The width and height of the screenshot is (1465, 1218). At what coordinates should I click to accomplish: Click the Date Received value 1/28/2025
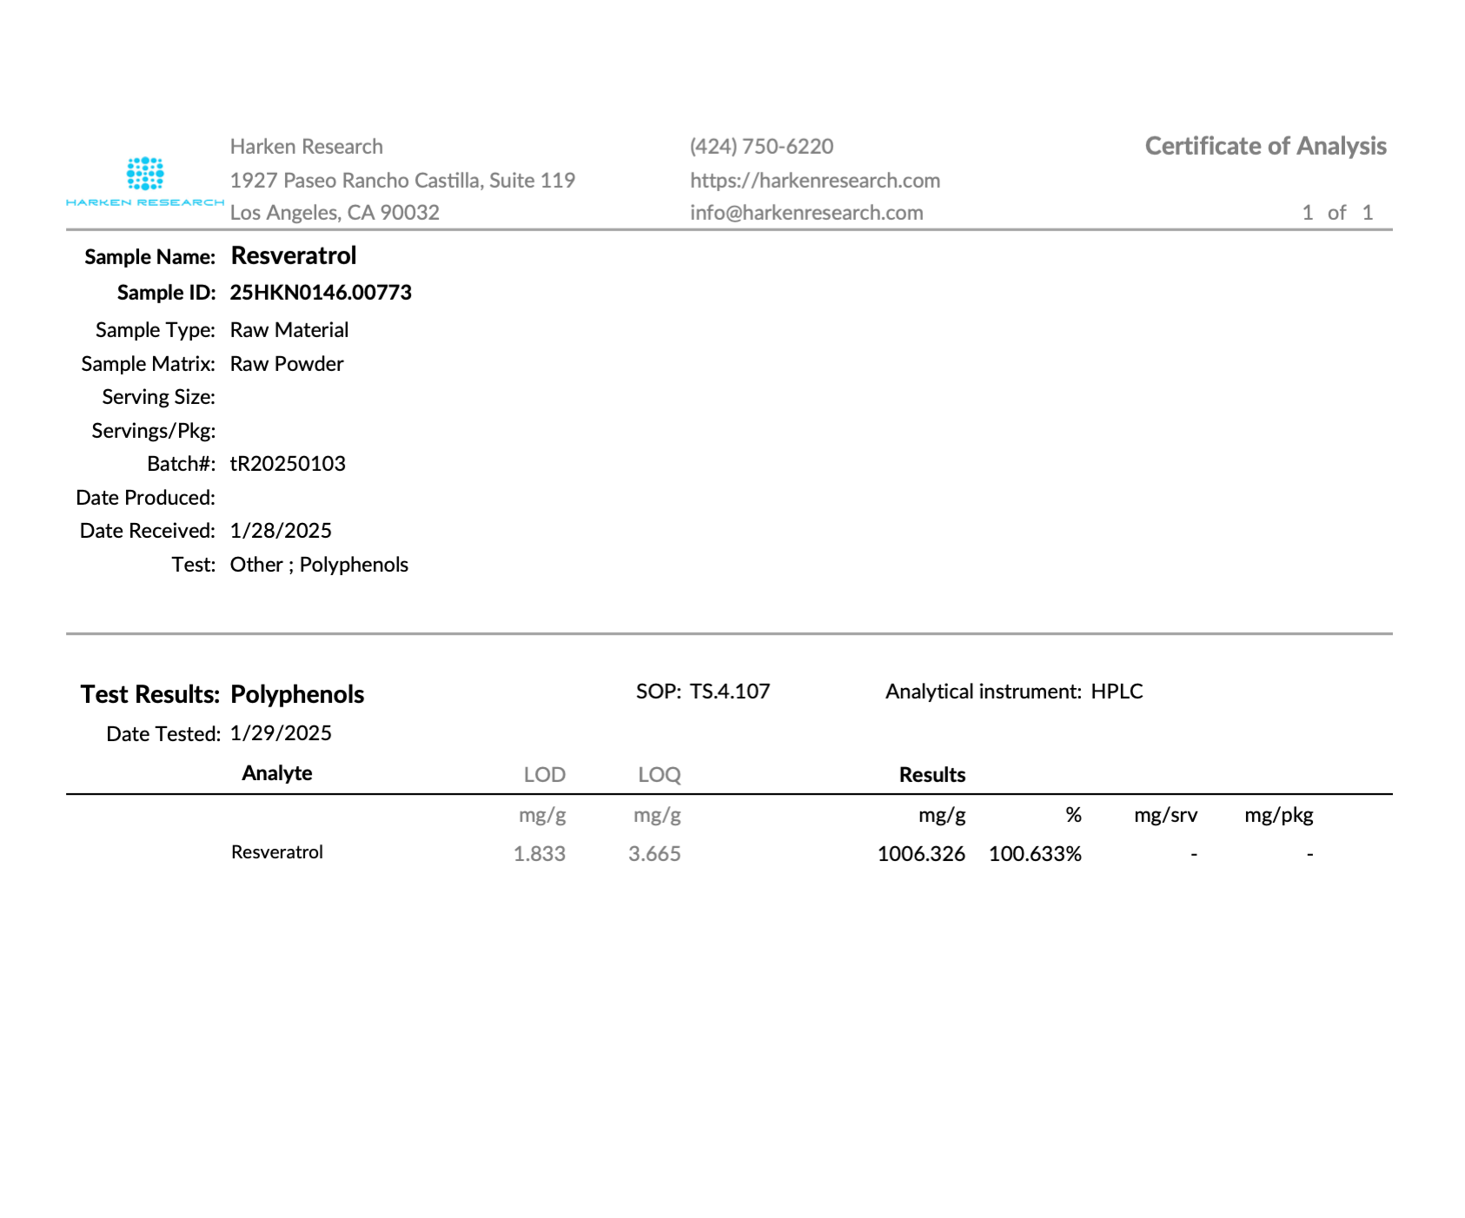click(281, 531)
